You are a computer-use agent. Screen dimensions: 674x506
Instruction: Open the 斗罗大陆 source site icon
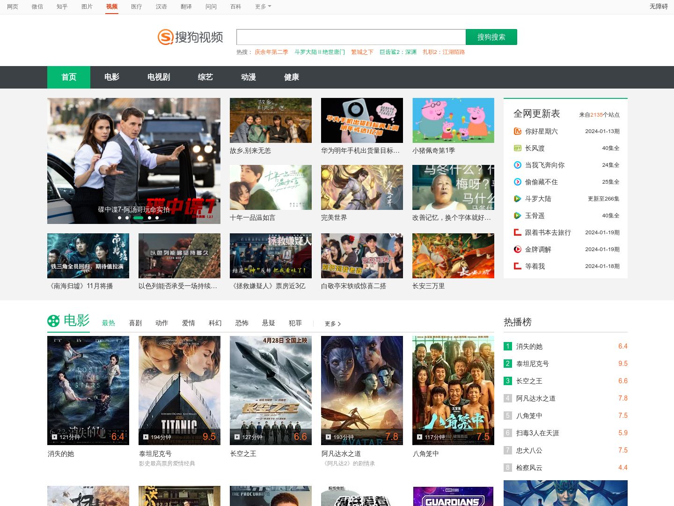518,199
